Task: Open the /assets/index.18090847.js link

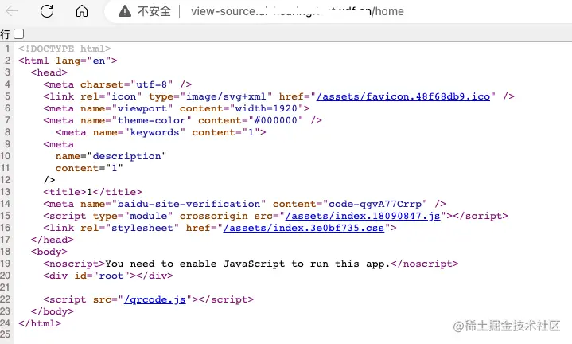Action: [363, 216]
